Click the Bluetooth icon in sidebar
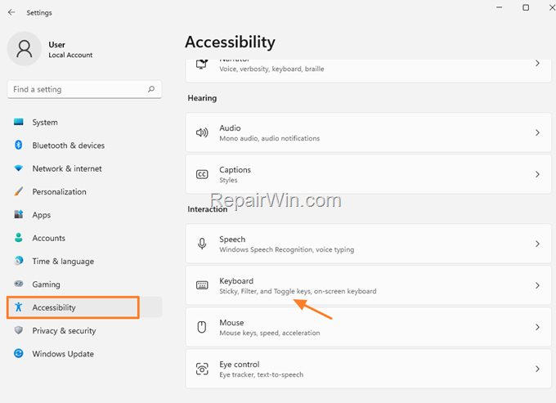Image resolution: width=556 pixels, height=403 pixels. click(x=19, y=145)
